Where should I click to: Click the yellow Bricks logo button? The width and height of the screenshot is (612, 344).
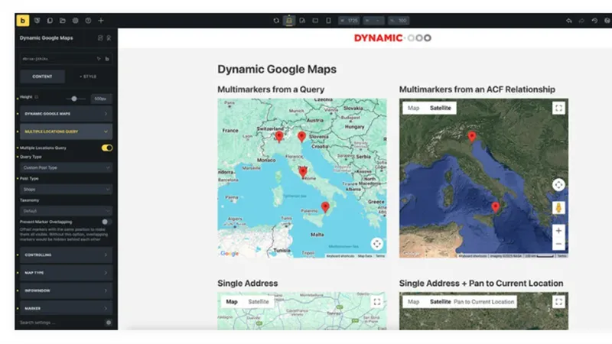(23, 21)
